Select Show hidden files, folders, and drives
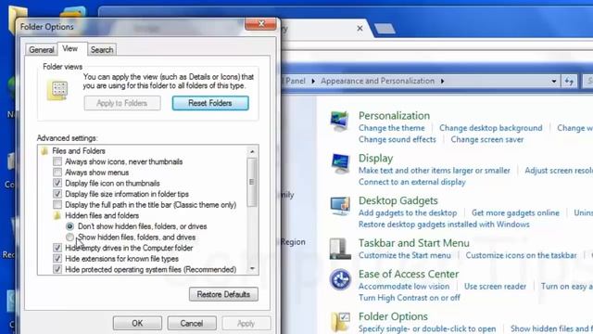The image size is (593, 334). 70,238
